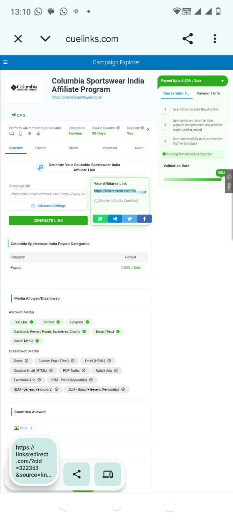Viewport: 233px width, 520px height.
Task: Click the Facebook Ads disallowed chip
Action: coord(27,380)
